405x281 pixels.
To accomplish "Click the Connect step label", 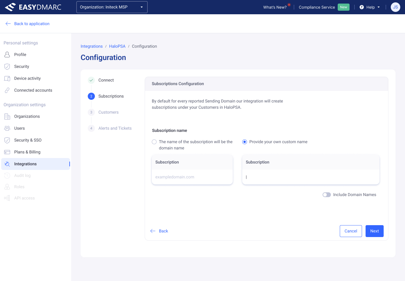I will point(106,80).
